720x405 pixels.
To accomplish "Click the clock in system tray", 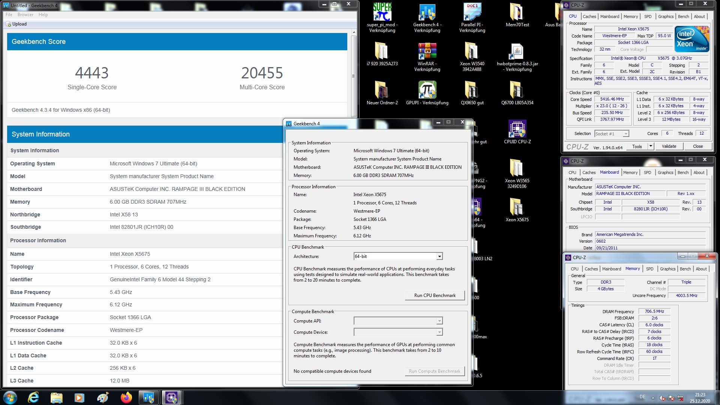I will tap(700, 397).
